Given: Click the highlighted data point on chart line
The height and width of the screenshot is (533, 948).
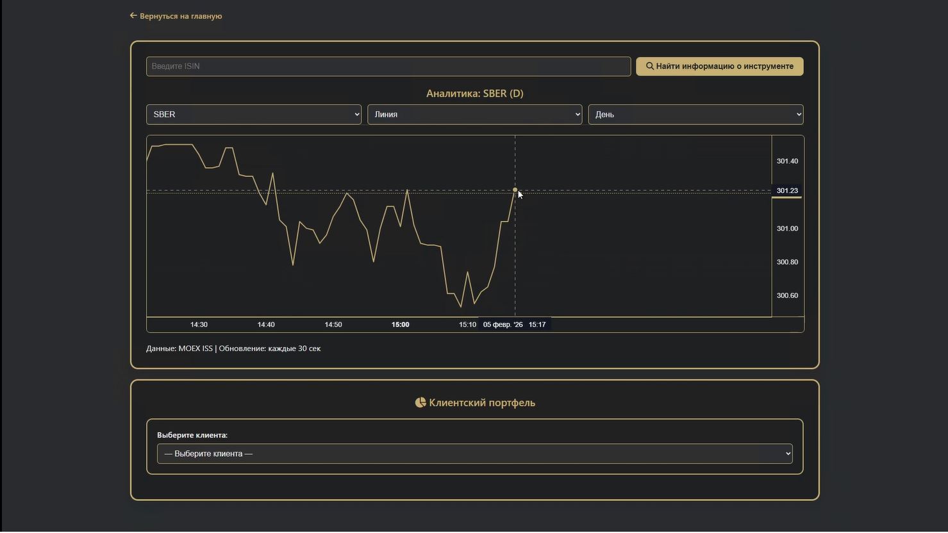Looking at the screenshot, I should [515, 190].
